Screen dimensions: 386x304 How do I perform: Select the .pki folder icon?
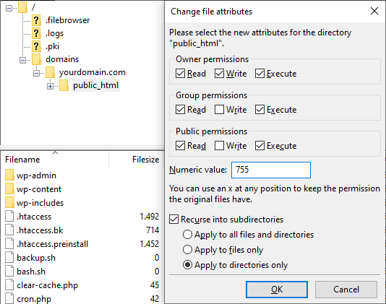pyautogui.click(x=36, y=46)
